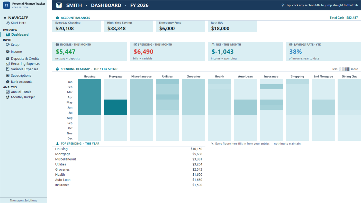361x203 pixels.
Task: Click the Annual Totals chart icon
Action: (8, 92)
